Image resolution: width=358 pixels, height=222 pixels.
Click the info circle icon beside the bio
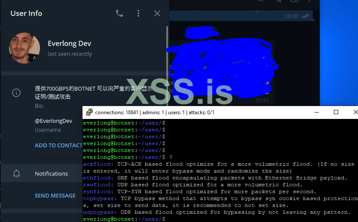coord(16,93)
